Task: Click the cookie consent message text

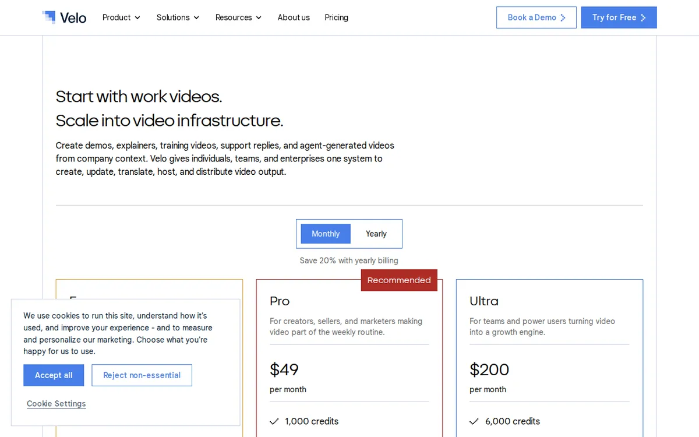Action: point(118,333)
